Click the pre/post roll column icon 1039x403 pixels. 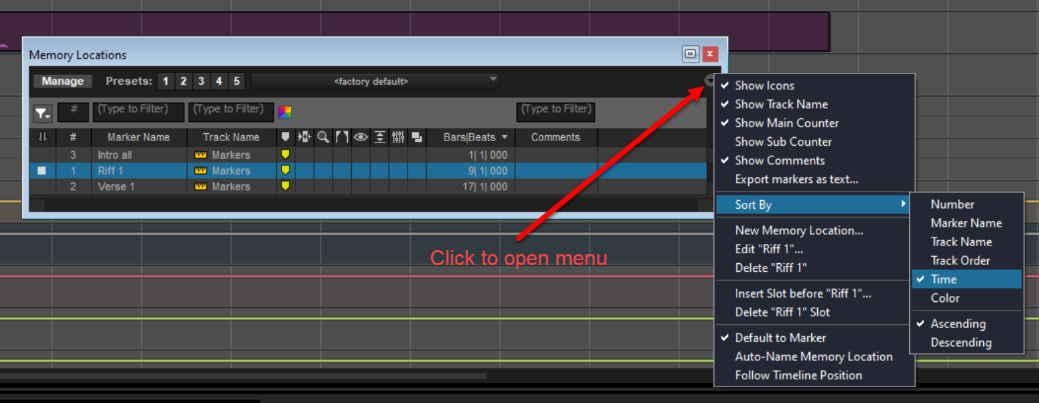click(x=342, y=137)
